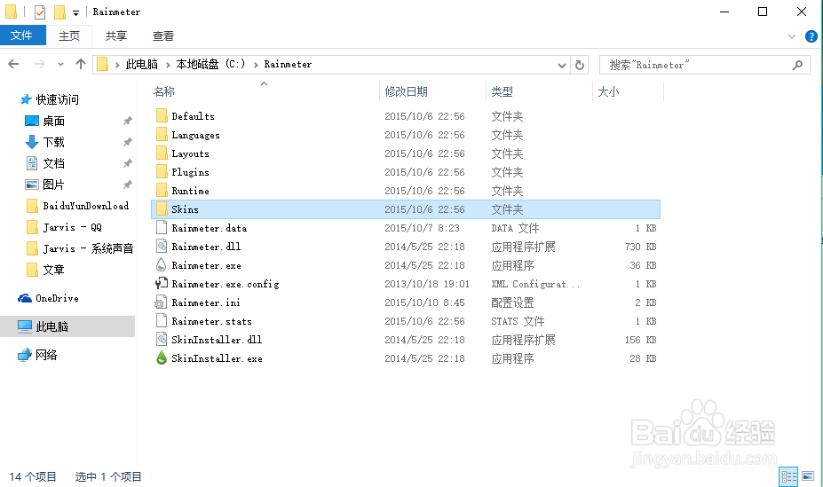Open the 文件 menu tab

point(21,35)
